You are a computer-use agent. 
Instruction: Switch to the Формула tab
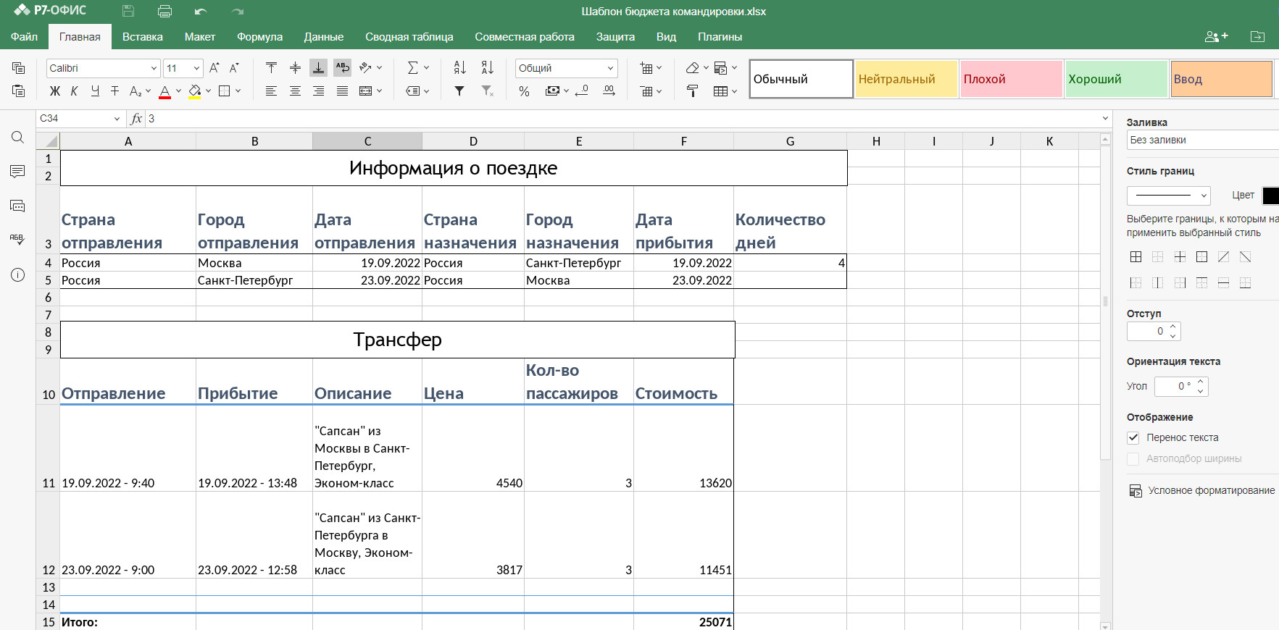point(259,37)
